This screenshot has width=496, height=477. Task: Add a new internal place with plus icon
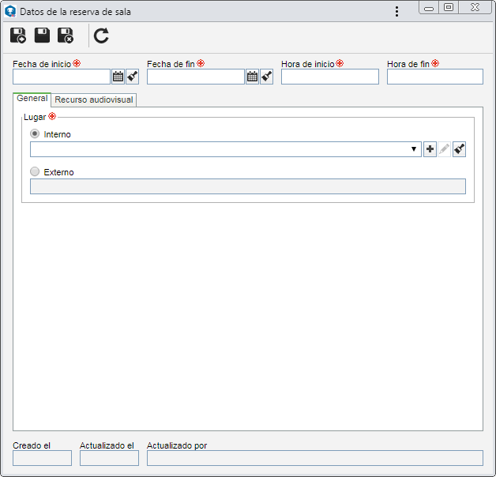[x=430, y=149]
